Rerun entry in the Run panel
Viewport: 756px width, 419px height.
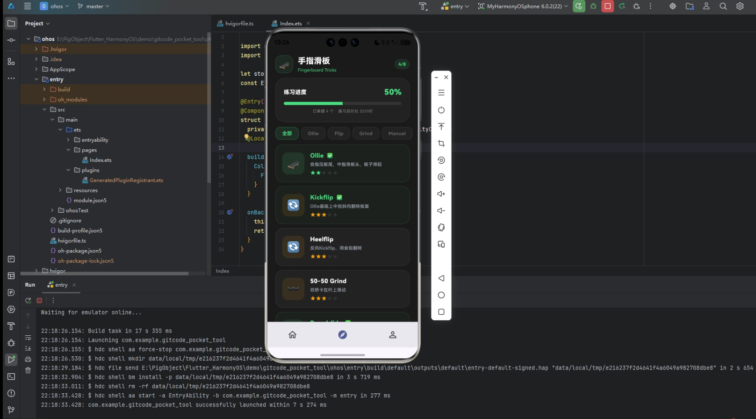coord(28,301)
